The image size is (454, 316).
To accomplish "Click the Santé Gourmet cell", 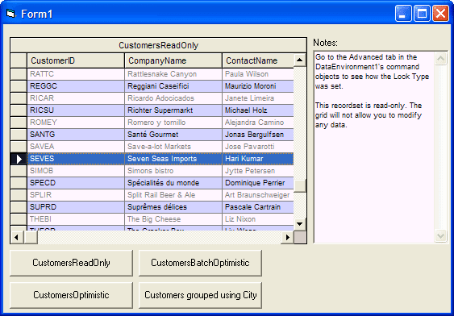I will 173,135.
